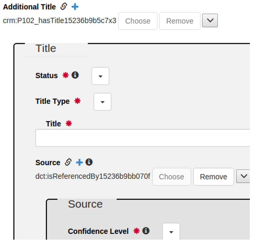The image size is (253, 242).
Task: Remove the crm:P102_hasTitle entry
Action: coord(180,21)
